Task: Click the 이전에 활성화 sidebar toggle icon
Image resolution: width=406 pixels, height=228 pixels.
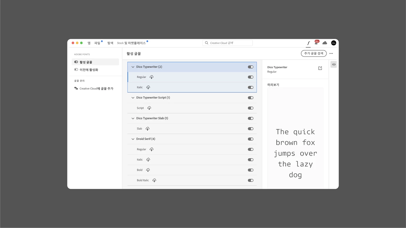Action: click(76, 70)
